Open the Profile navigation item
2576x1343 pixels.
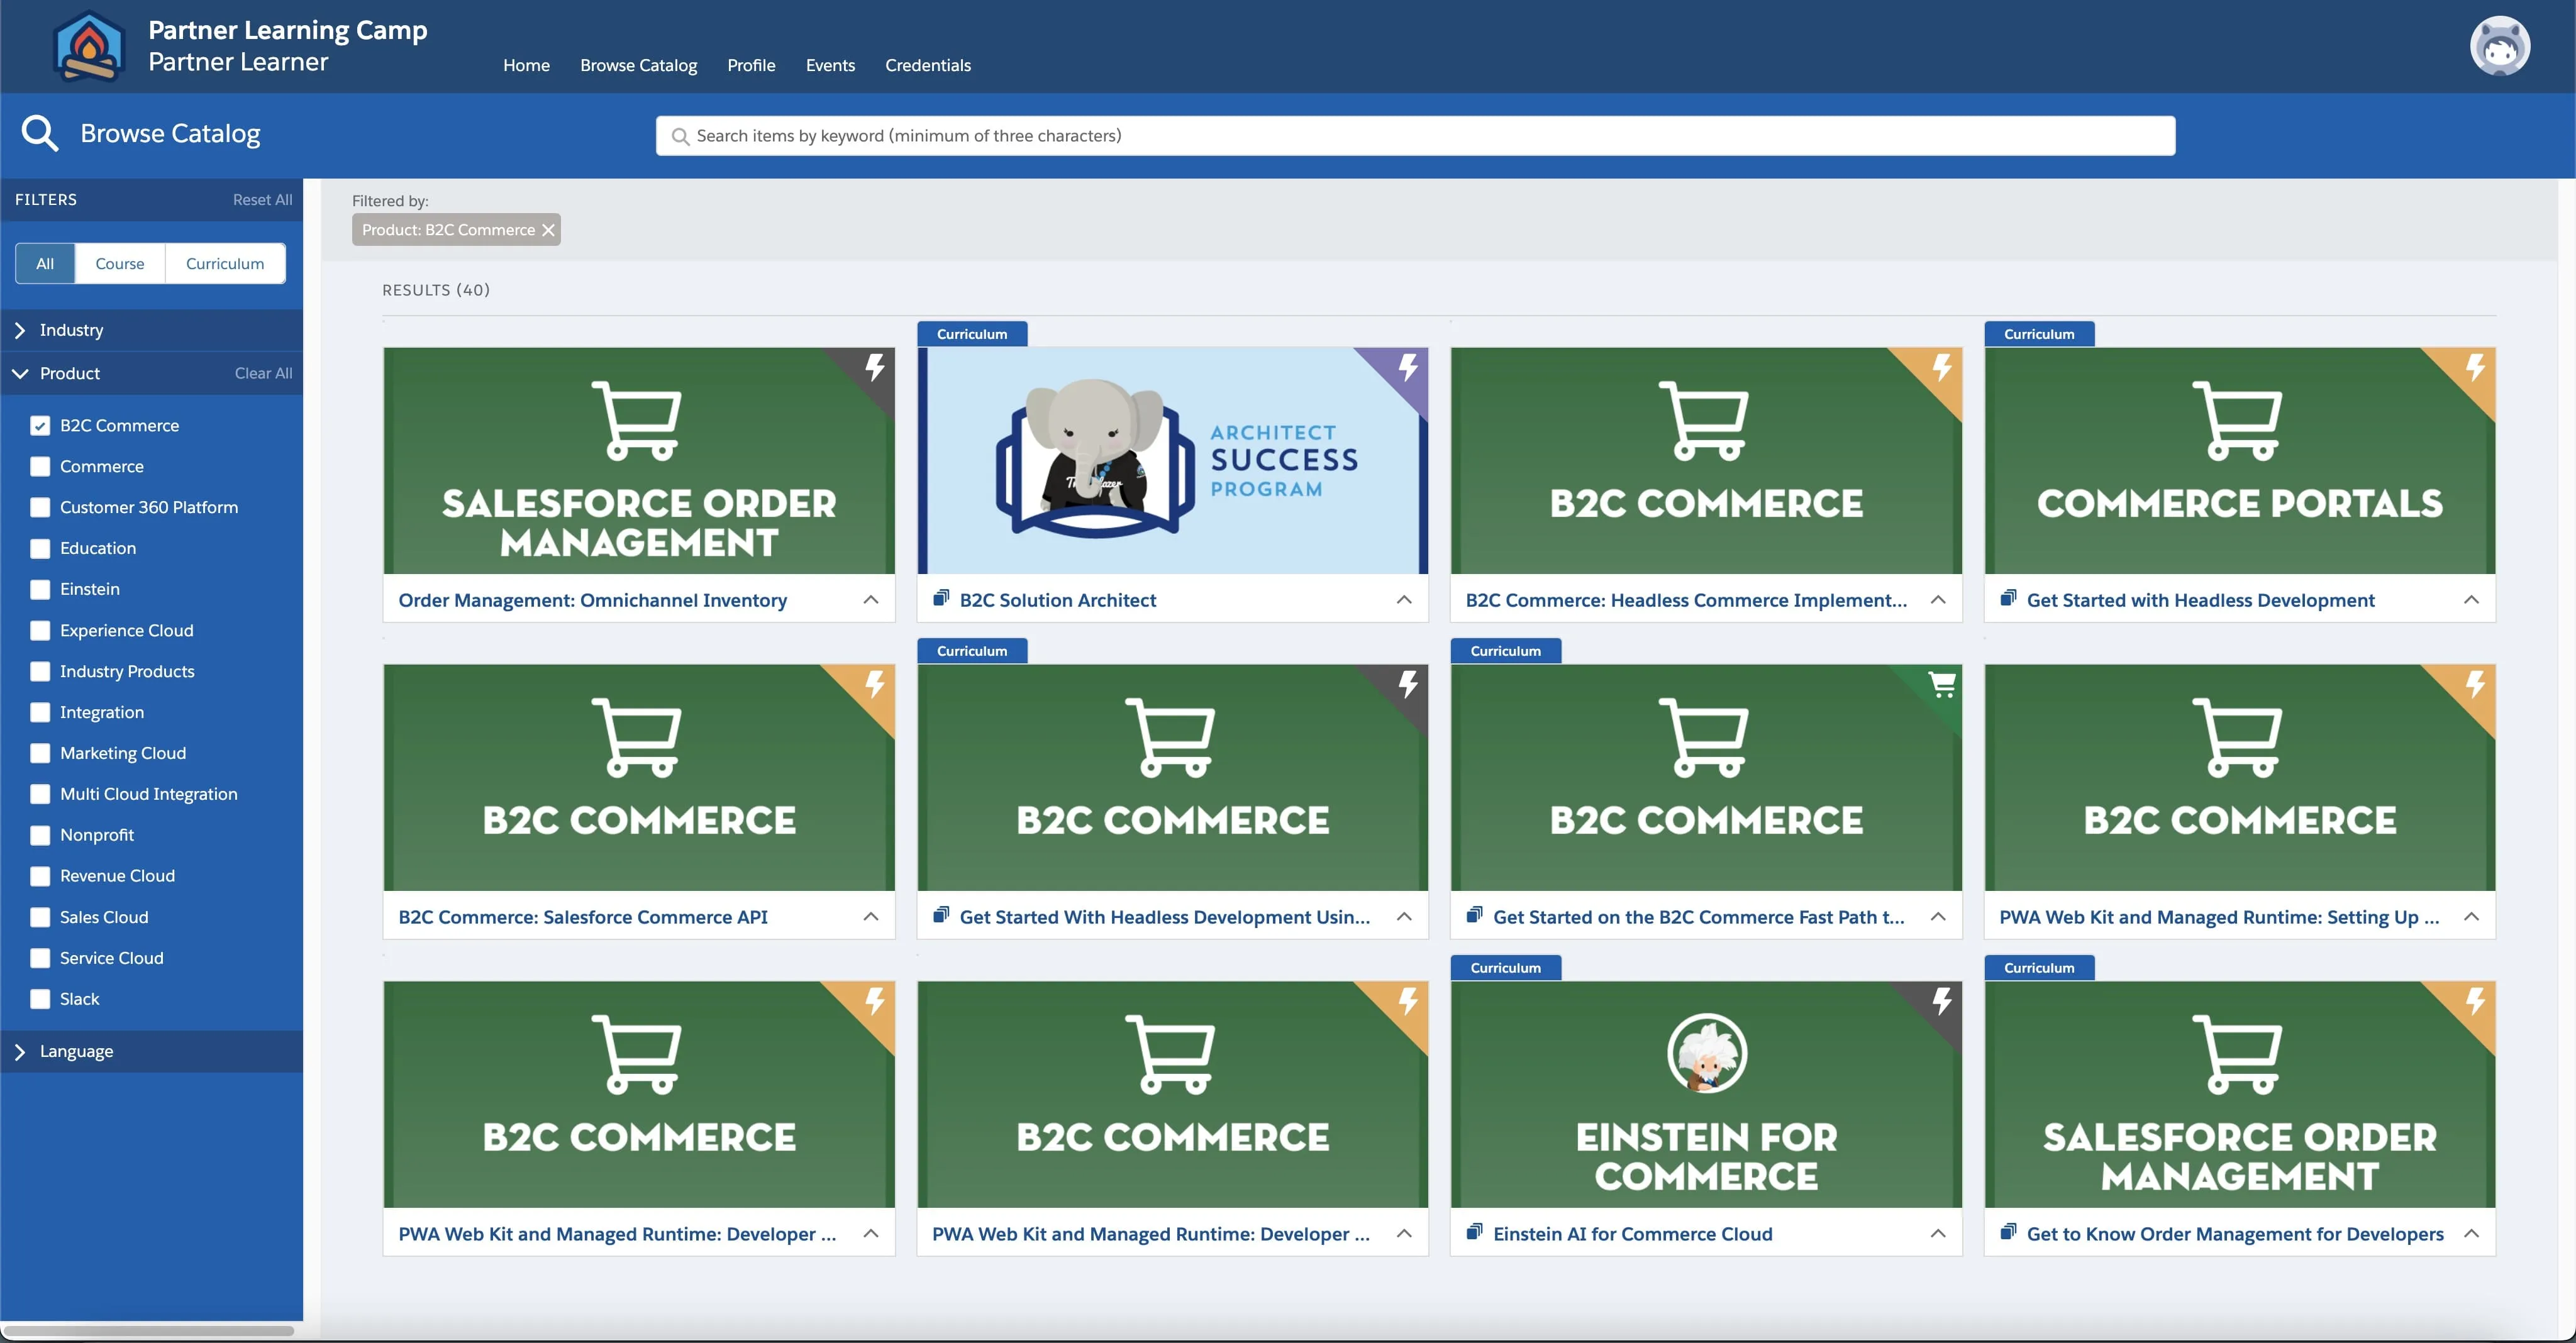click(751, 65)
